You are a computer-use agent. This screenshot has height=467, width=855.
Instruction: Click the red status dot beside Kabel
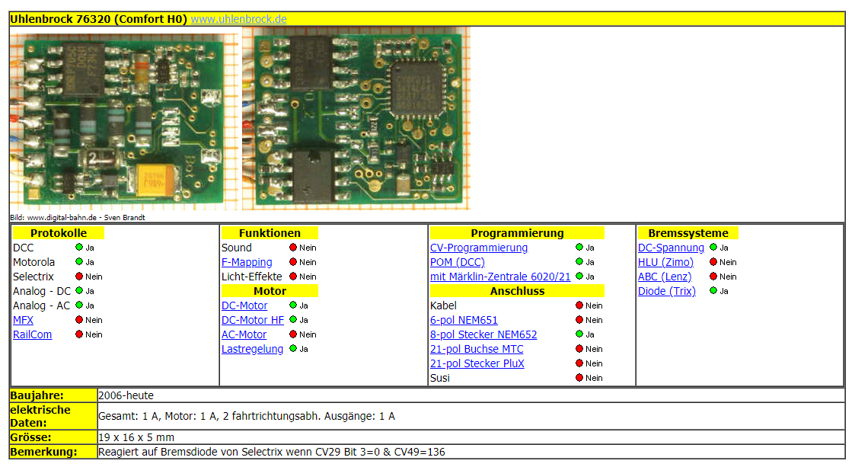click(x=579, y=305)
